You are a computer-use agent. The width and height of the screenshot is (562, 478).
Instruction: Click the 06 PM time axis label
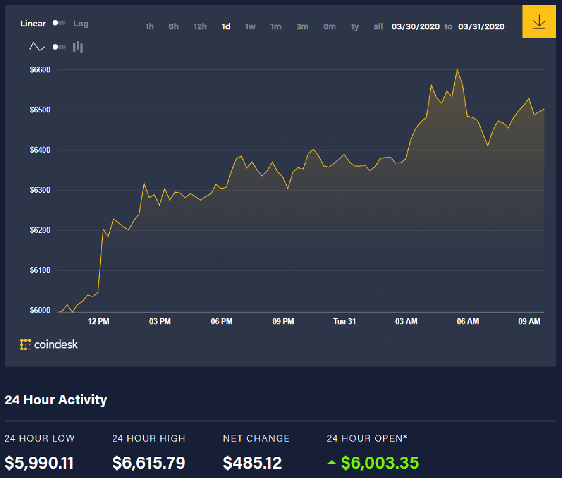pos(222,322)
